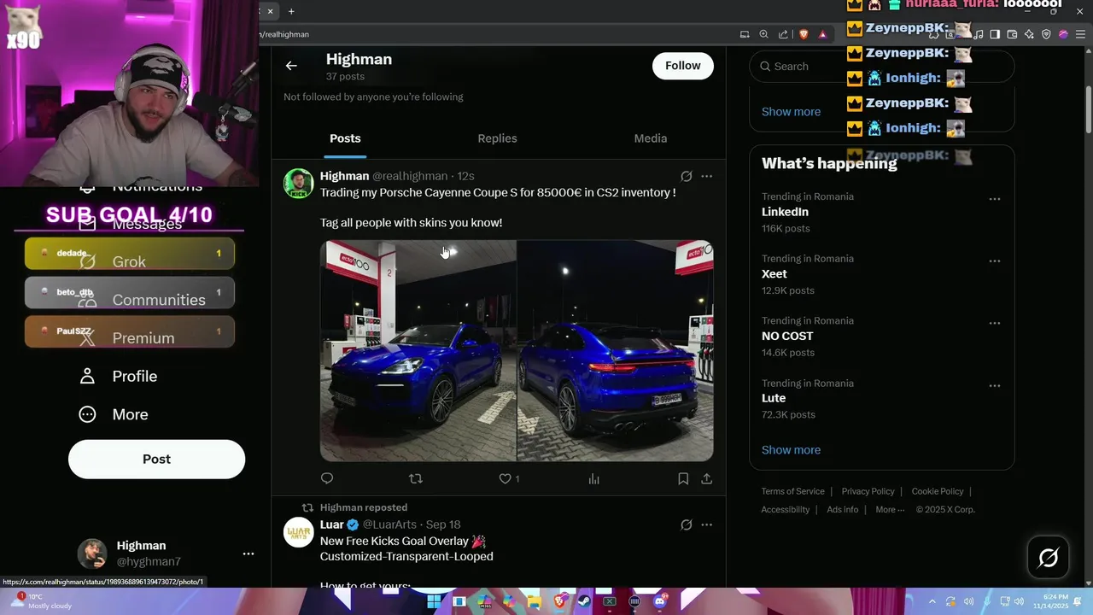
Task: Share the Porsche Cayenne post
Action: tap(706, 479)
